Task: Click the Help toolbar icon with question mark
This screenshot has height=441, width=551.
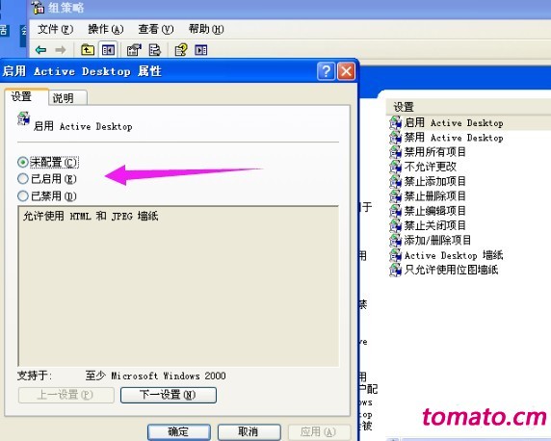Action: 181,50
